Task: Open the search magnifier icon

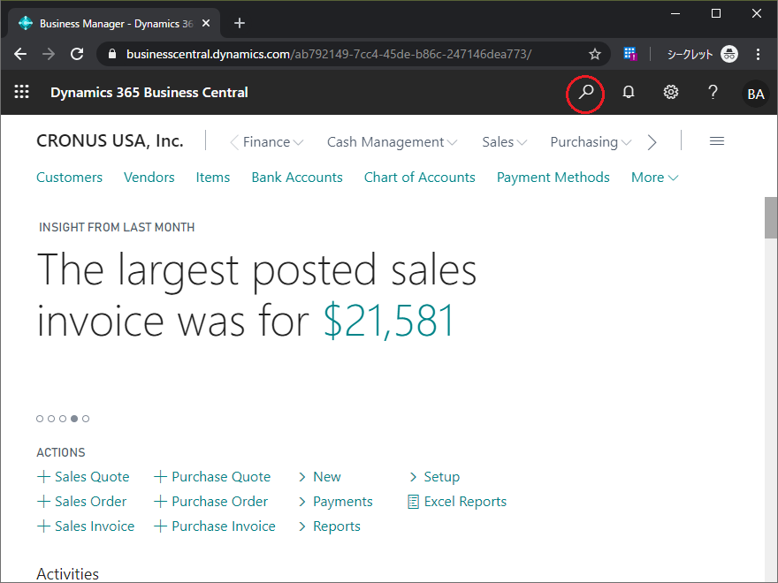Action: [x=585, y=92]
